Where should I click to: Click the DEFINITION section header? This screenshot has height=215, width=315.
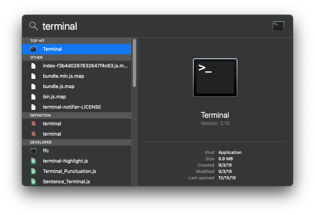[77, 115]
